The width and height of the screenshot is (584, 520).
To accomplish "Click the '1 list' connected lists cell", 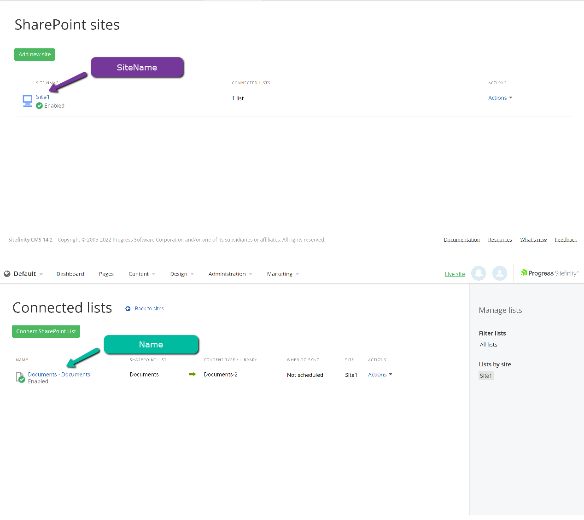I will tap(238, 98).
